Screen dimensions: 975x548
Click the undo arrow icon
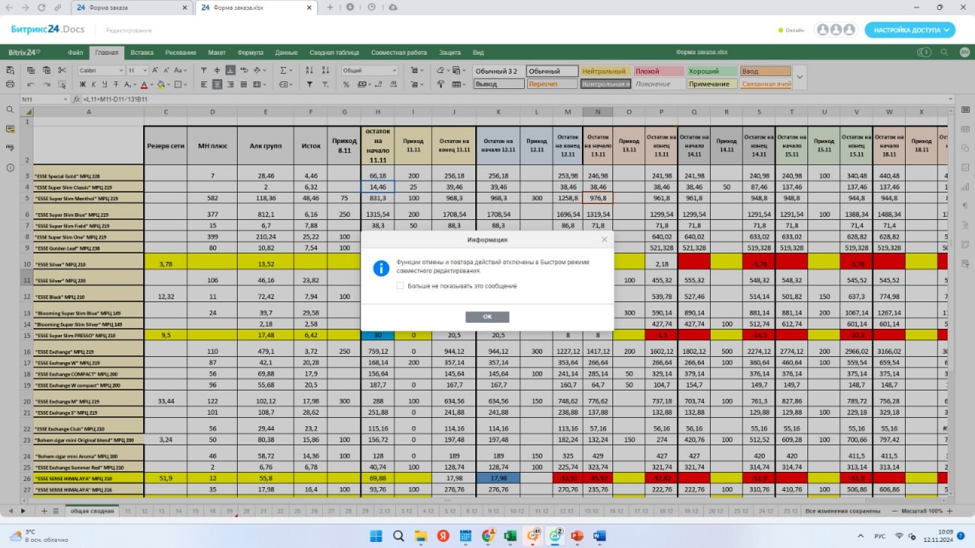click(30, 84)
